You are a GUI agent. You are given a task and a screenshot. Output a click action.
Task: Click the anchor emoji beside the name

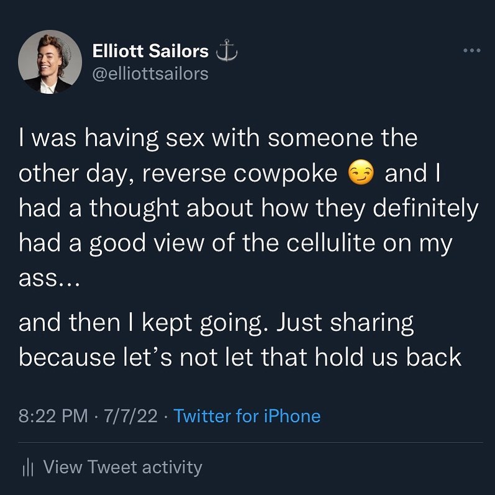coord(226,51)
